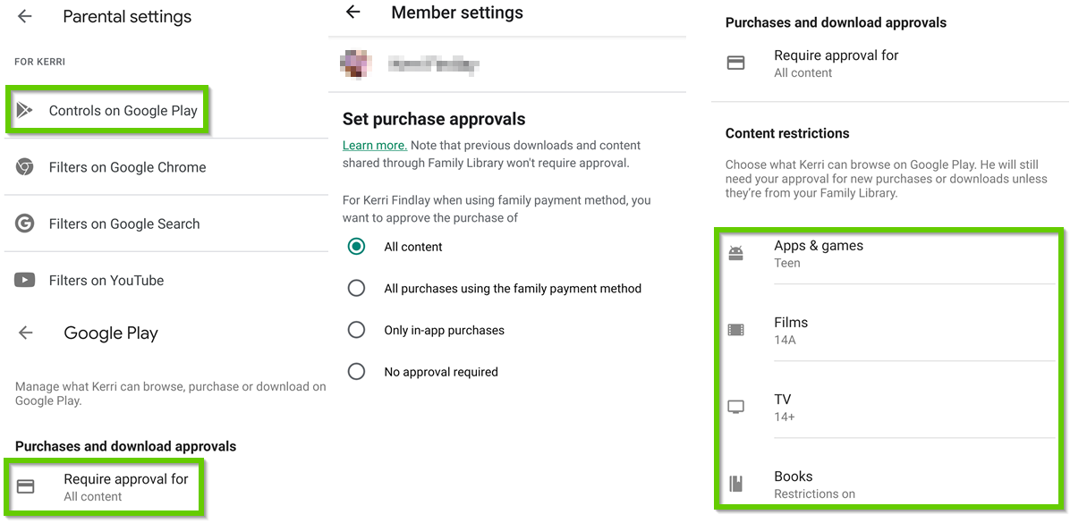This screenshot has height=523, width=1070.
Task: Go back from Member settings screen
Action: pos(353,13)
